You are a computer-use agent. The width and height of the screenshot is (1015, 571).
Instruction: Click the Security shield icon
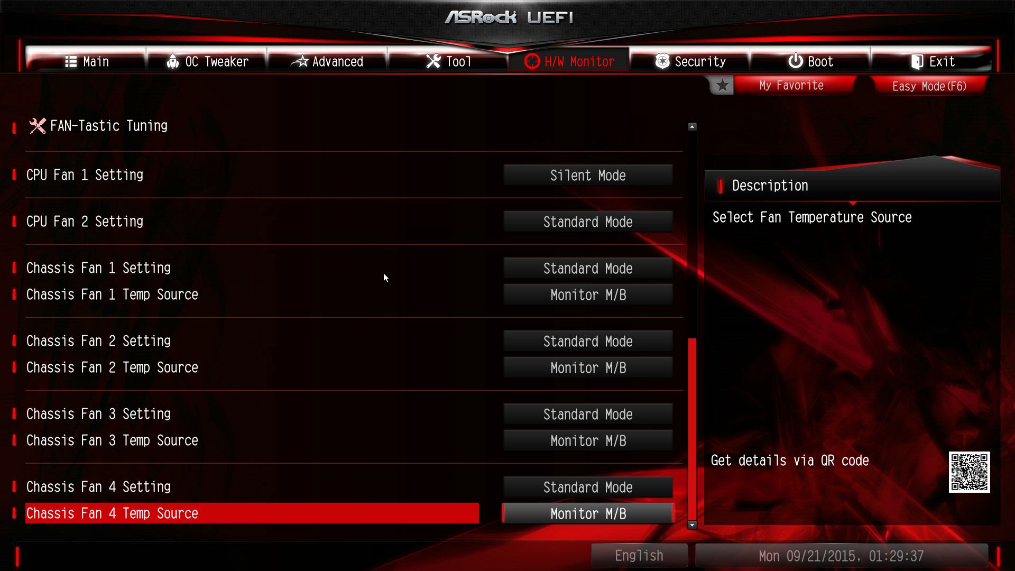662,62
